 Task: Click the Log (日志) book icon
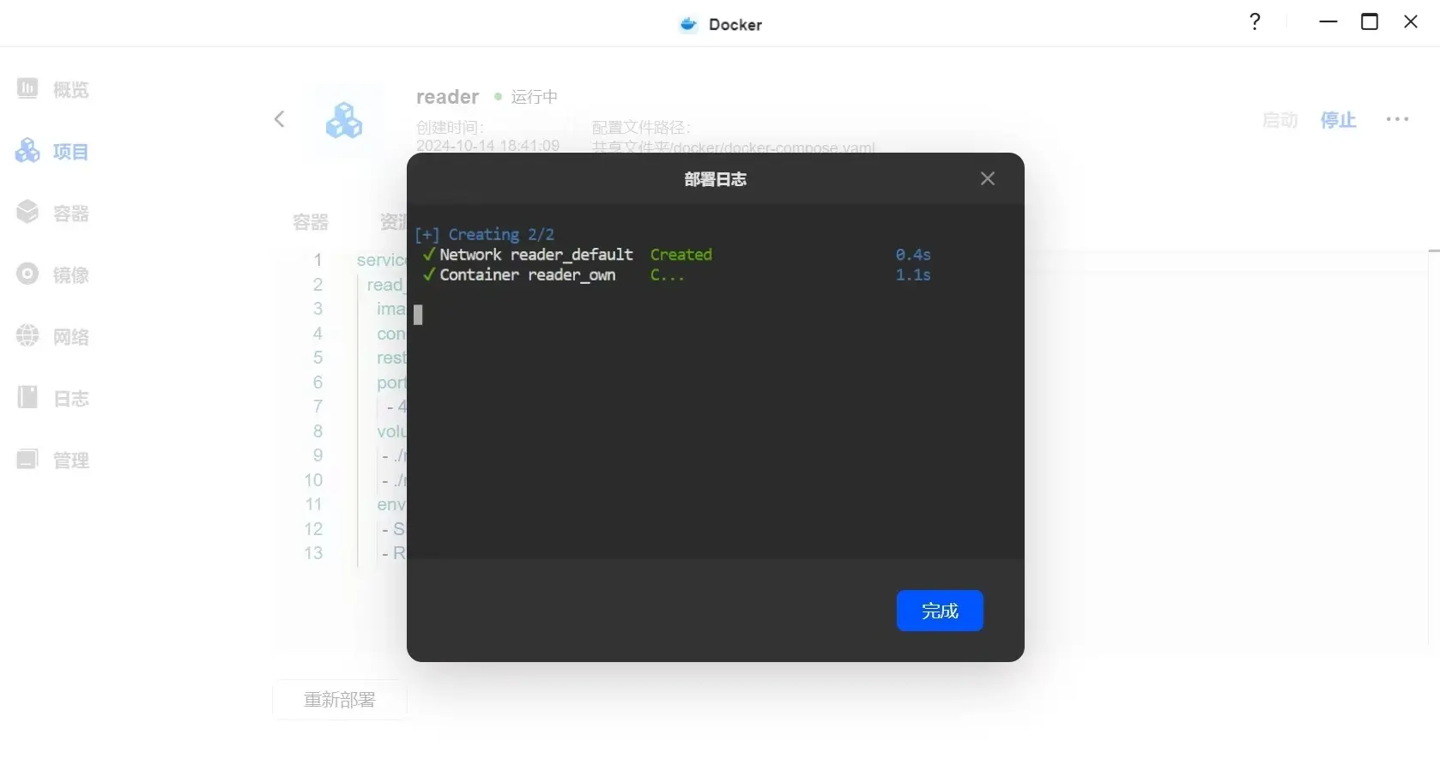(x=27, y=398)
